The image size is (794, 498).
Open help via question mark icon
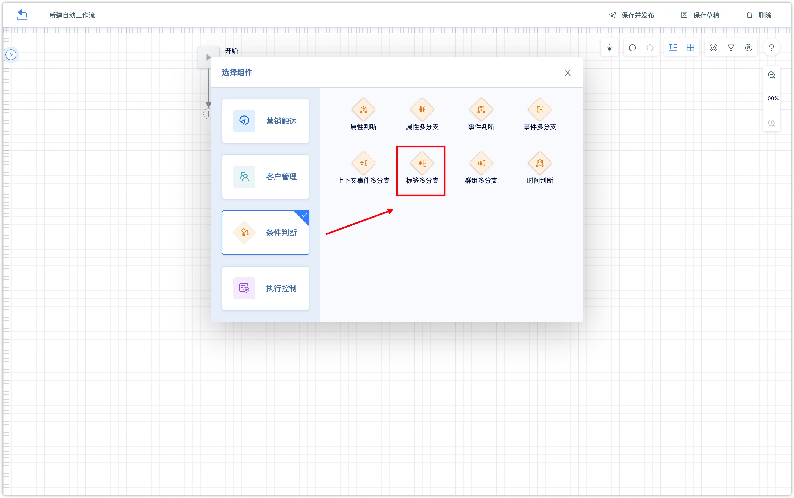(771, 48)
